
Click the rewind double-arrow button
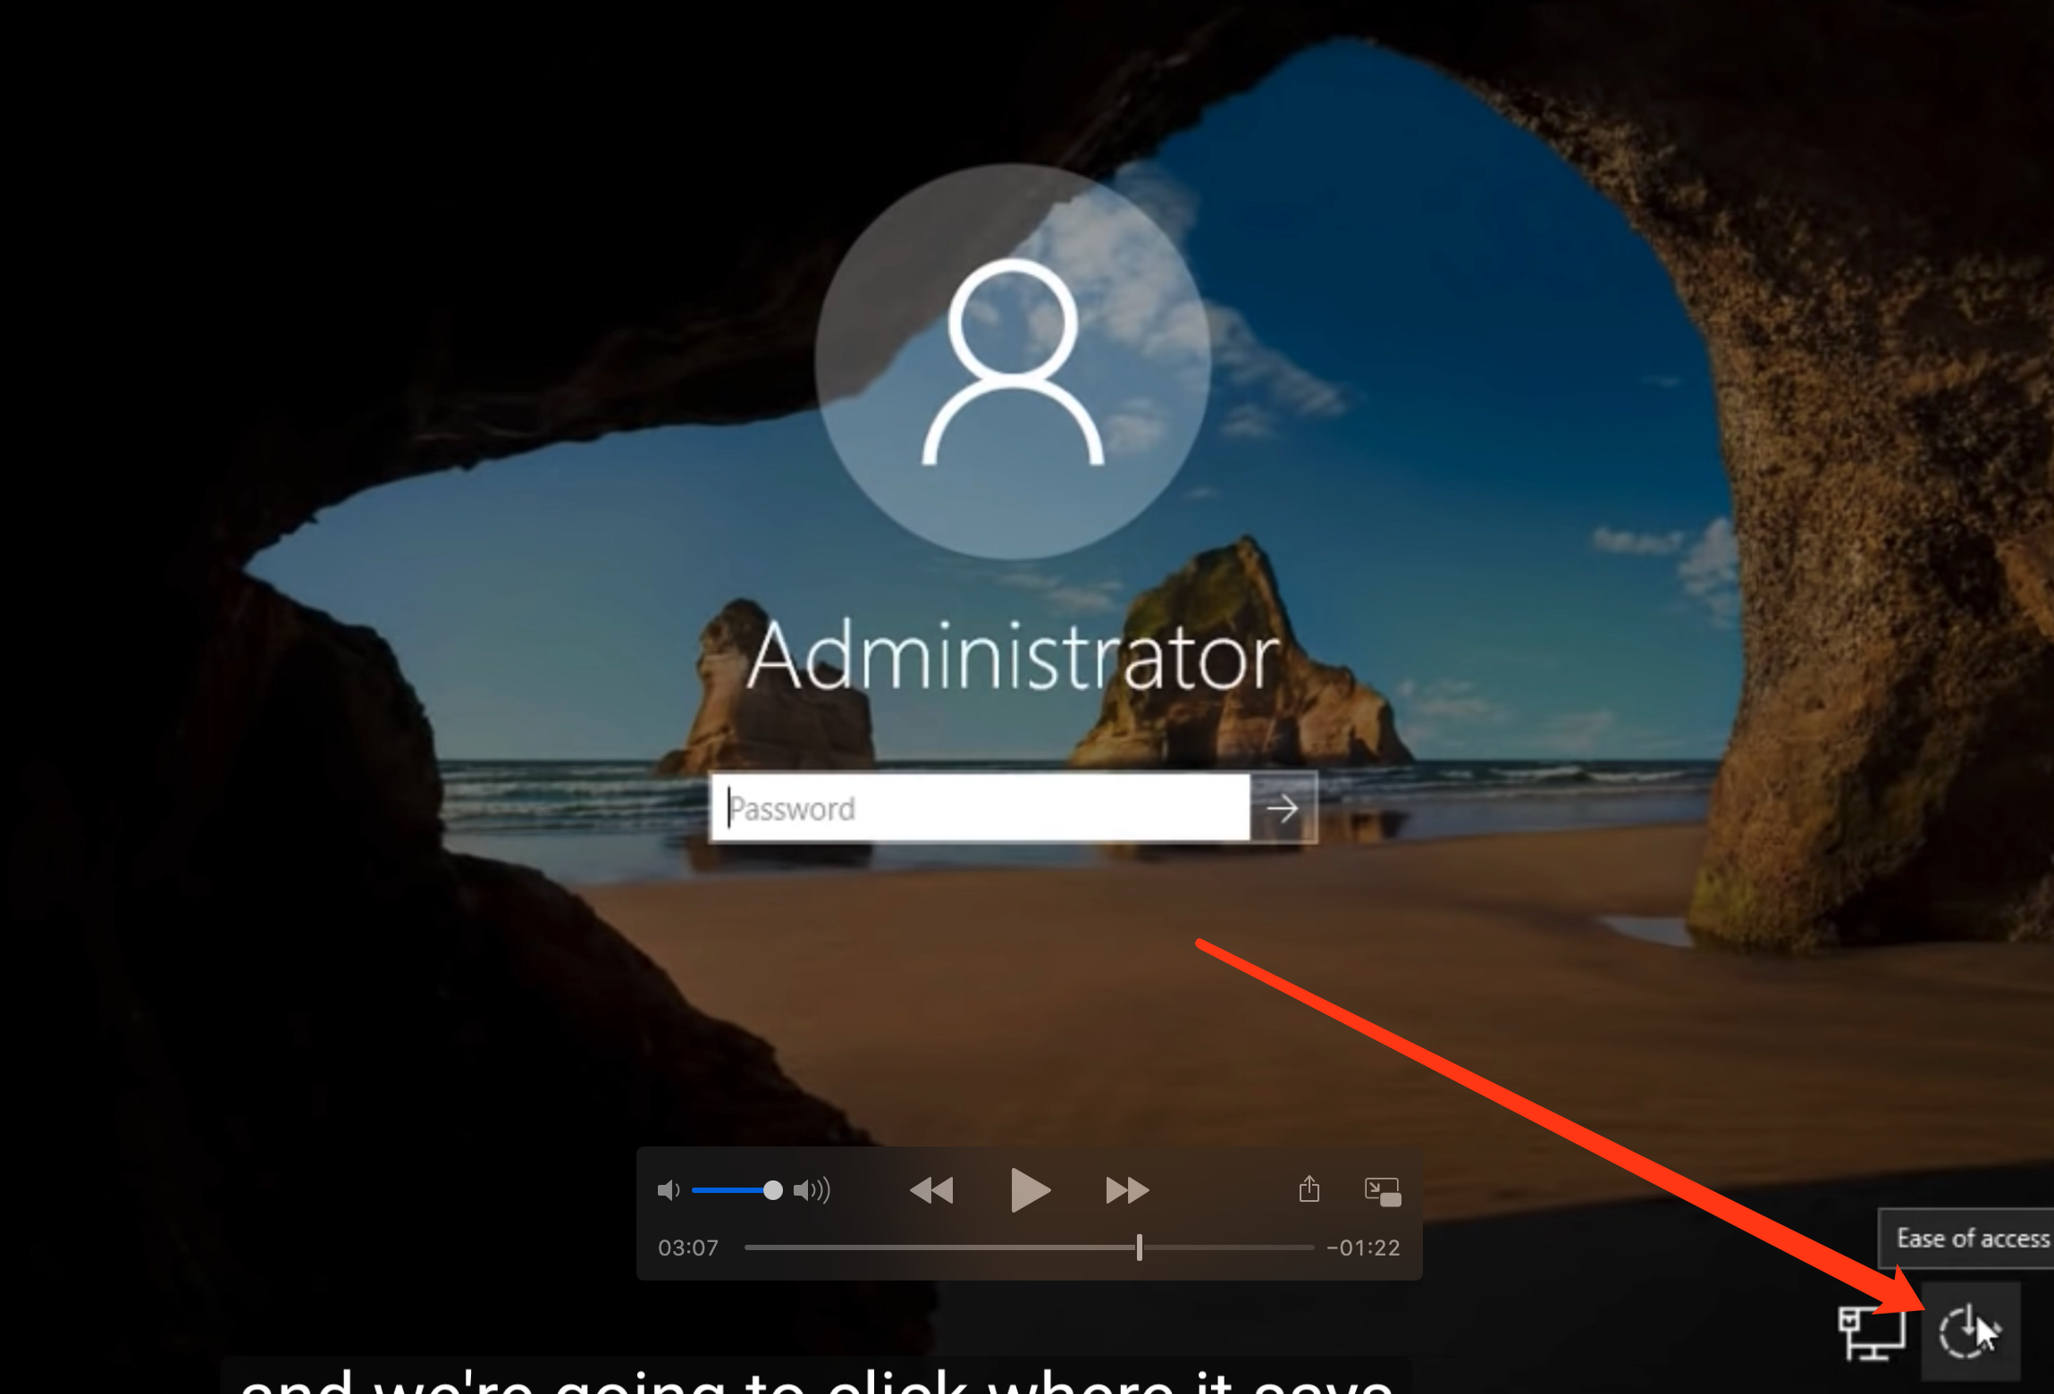(x=931, y=1190)
